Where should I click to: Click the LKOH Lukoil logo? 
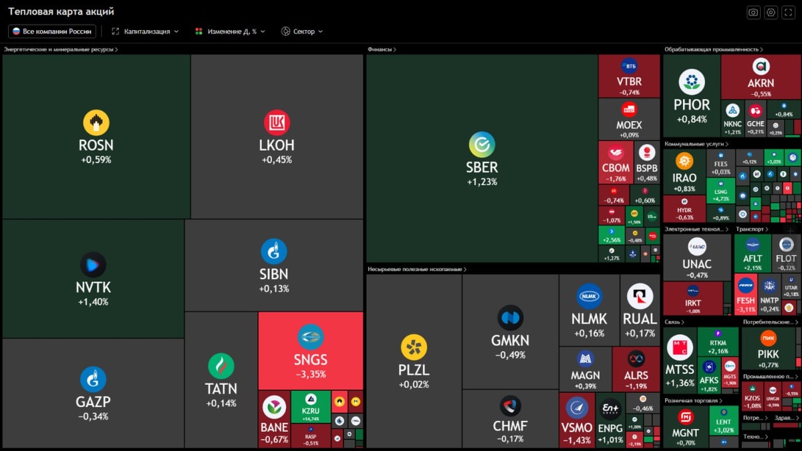pyautogui.click(x=277, y=123)
